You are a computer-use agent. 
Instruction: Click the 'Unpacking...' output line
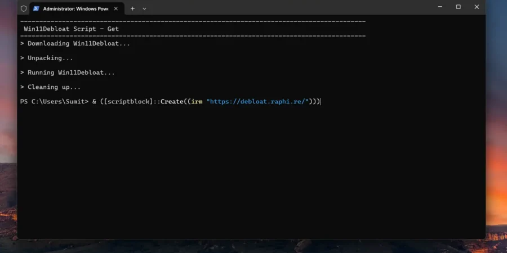[x=47, y=58]
